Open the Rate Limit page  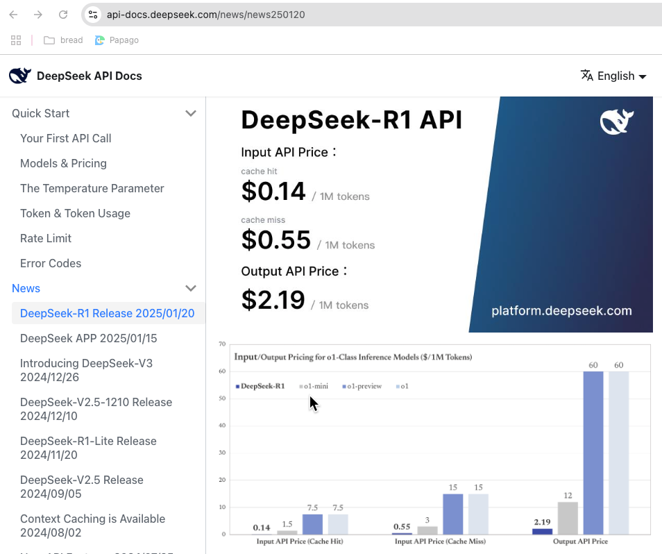[46, 238]
